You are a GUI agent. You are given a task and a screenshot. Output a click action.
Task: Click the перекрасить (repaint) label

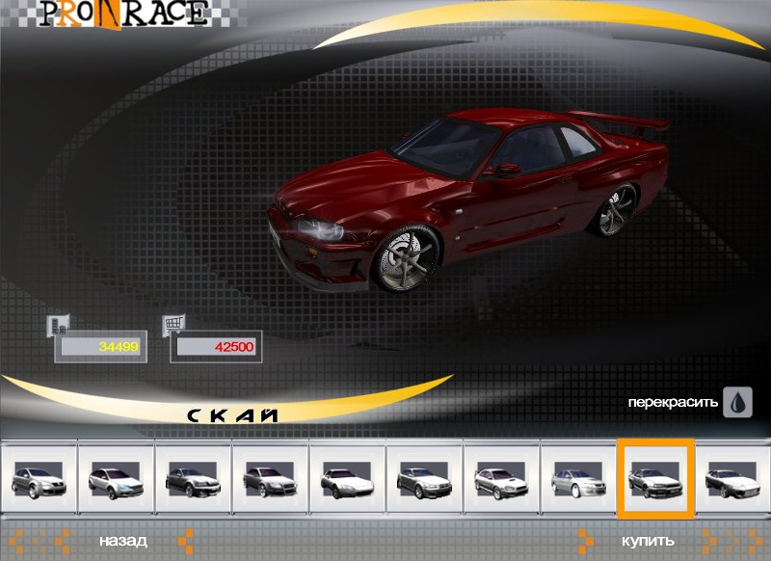[673, 402]
